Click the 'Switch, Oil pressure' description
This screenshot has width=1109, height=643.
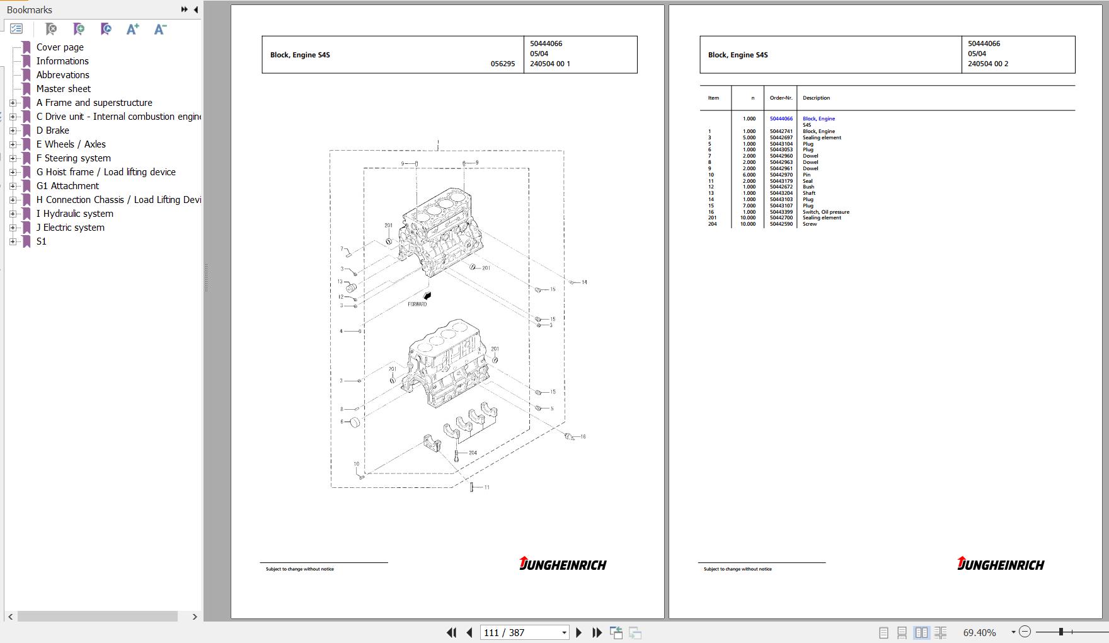[x=826, y=212]
